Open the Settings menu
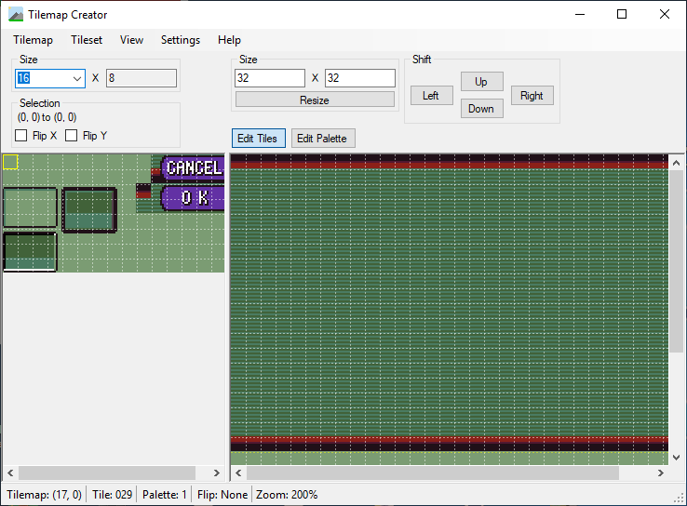This screenshot has height=506, width=687. click(x=180, y=40)
